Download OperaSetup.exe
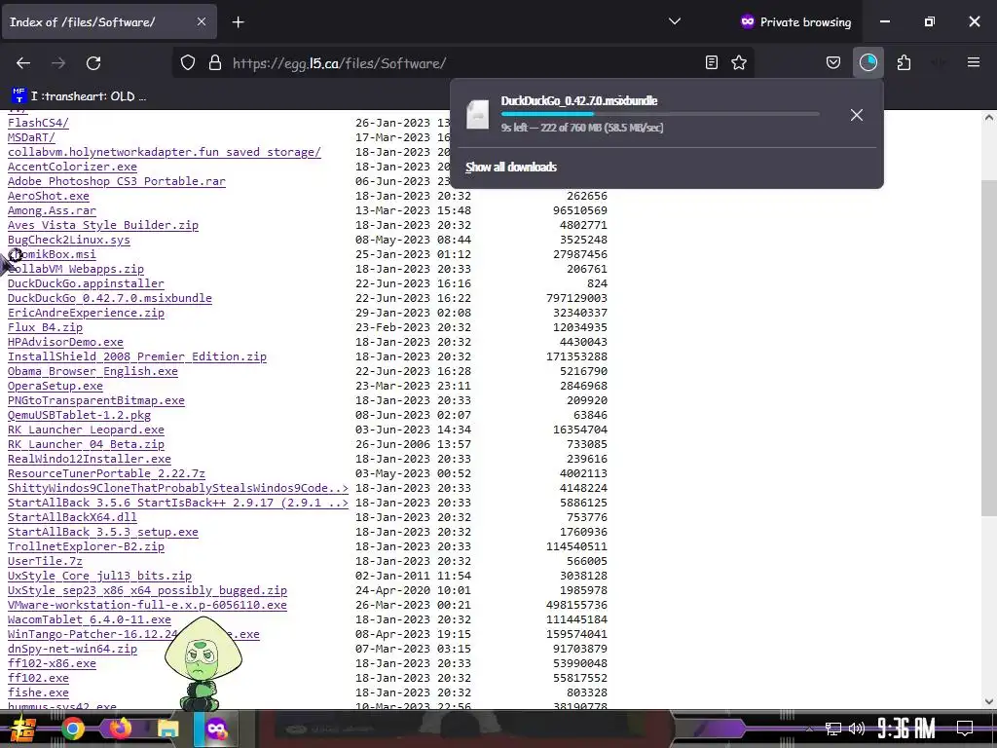 [x=55, y=386]
